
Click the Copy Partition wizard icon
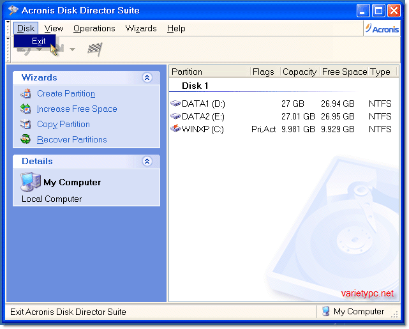[x=26, y=124]
